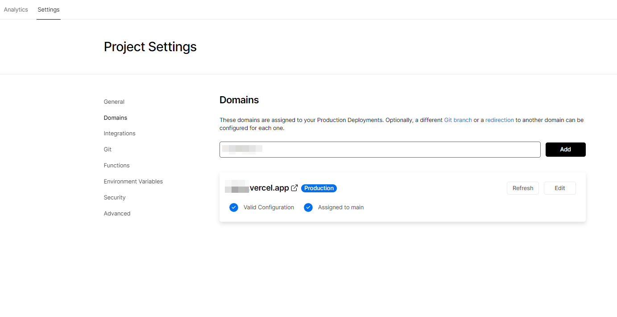Screen dimensions: 617x317
Task: Open external link icon beside vercel.app domain
Action: pos(294,188)
